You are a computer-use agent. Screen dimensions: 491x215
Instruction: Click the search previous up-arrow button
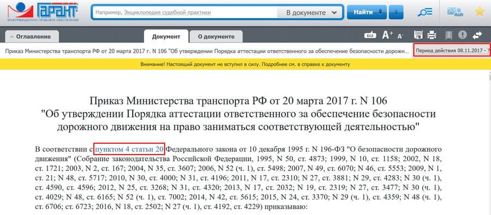(x=396, y=12)
